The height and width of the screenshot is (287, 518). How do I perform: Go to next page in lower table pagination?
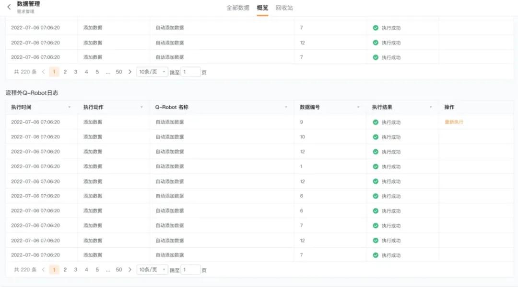130,269
